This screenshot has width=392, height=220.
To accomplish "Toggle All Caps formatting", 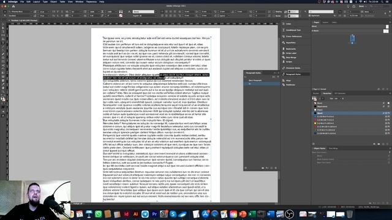I will coord(54,12).
